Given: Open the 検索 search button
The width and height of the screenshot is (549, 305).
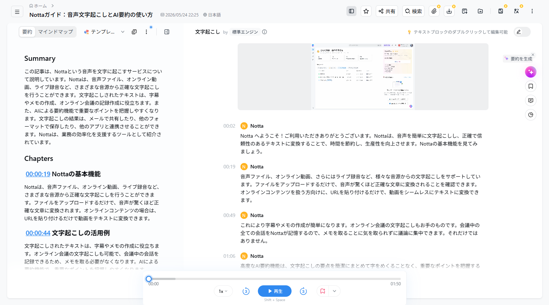Looking at the screenshot, I should click(x=413, y=11).
